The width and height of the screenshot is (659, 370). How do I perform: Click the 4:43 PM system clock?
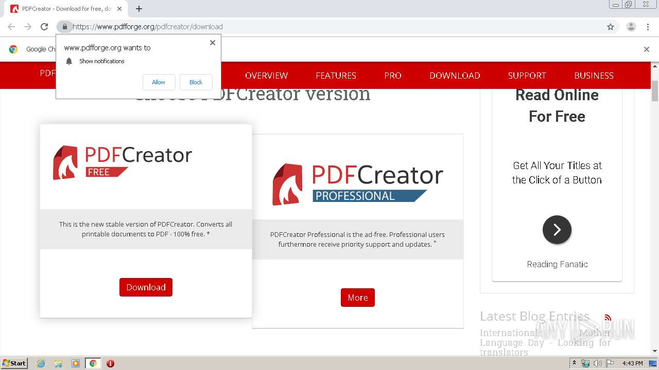(633, 363)
